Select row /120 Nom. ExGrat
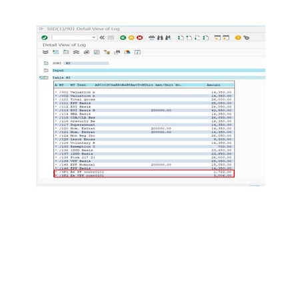302x302 pixels. tap(144, 129)
